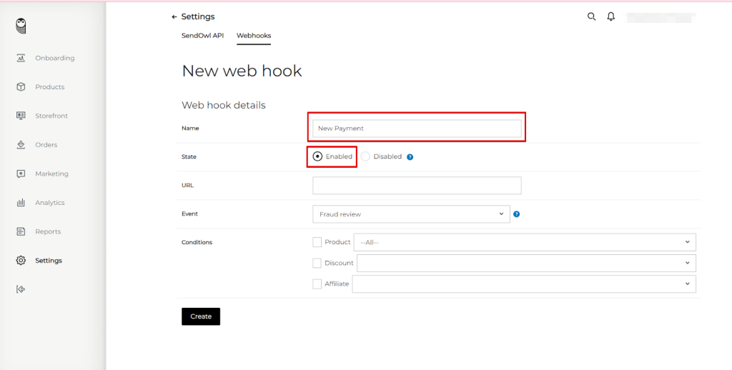Expand the Product dropdown showing --All--

(525, 242)
